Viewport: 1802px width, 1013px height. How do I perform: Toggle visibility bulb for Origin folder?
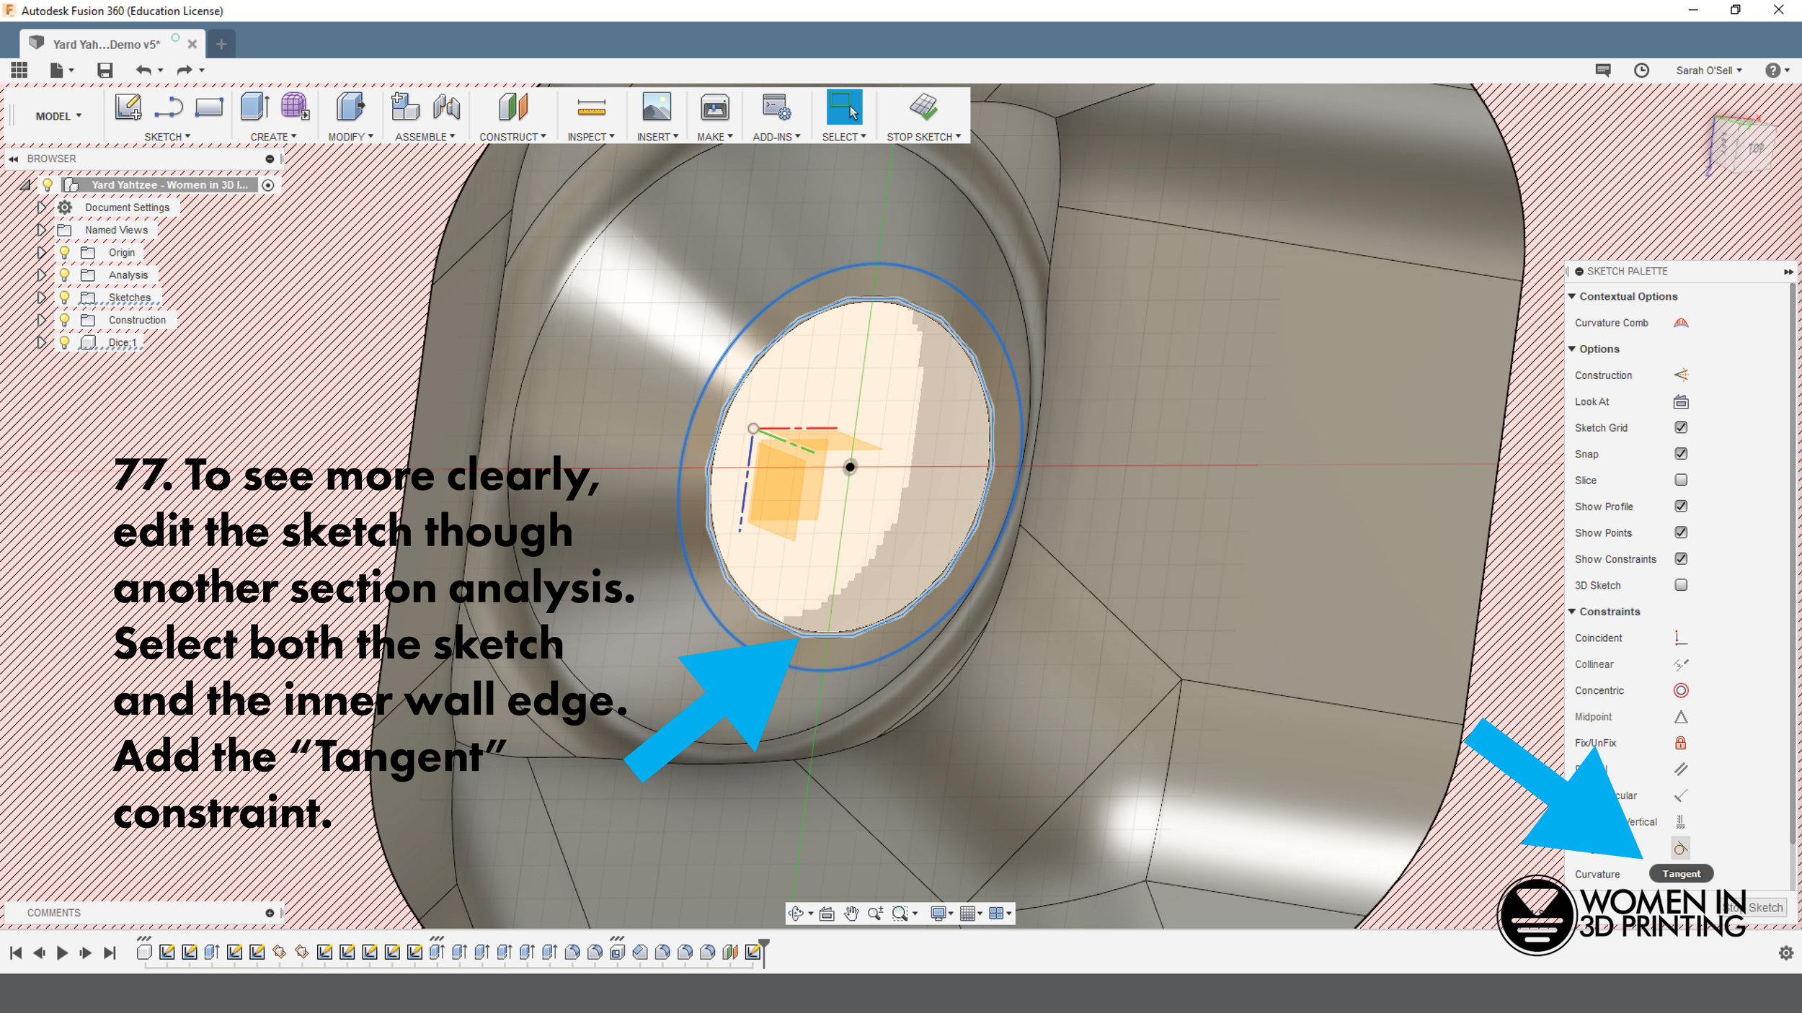point(64,252)
